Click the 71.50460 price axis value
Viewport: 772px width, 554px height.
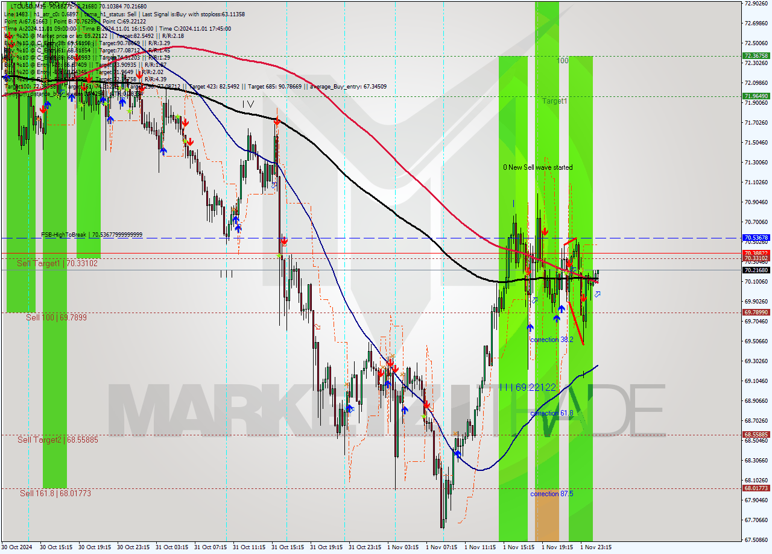[x=756, y=143]
